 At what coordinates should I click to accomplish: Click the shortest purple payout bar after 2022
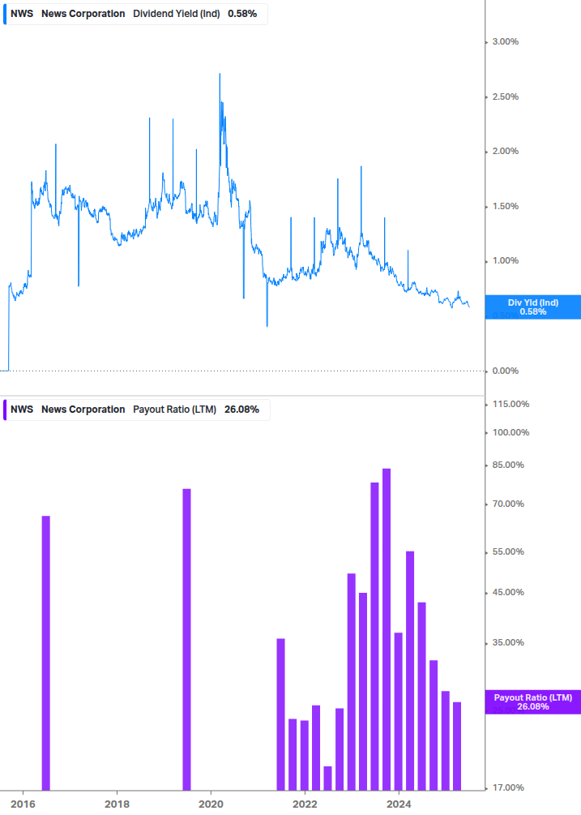[x=327, y=779]
